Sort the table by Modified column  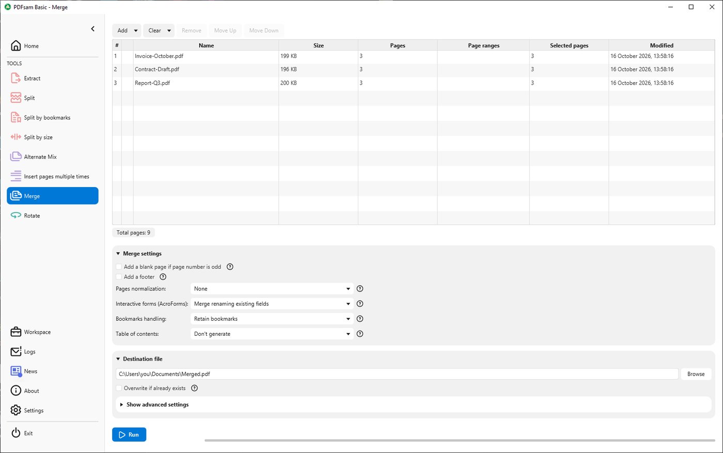point(662,45)
